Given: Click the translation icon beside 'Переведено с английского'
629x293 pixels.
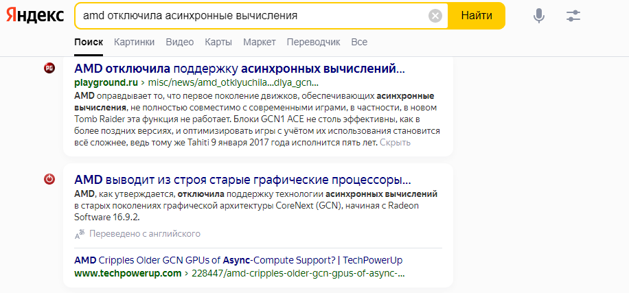Looking at the screenshot, I should tap(80, 234).
